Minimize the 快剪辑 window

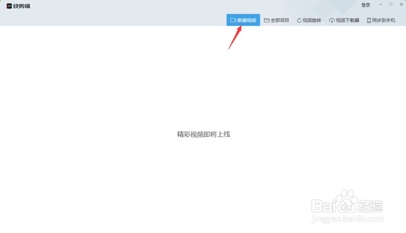(380, 4)
